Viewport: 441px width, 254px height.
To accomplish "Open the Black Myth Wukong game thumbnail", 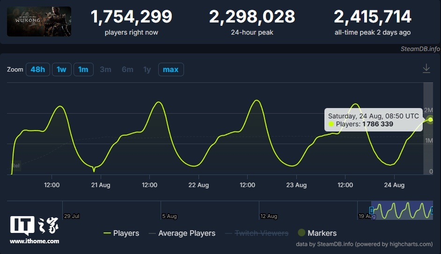I will pyautogui.click(x=39, y=22).
